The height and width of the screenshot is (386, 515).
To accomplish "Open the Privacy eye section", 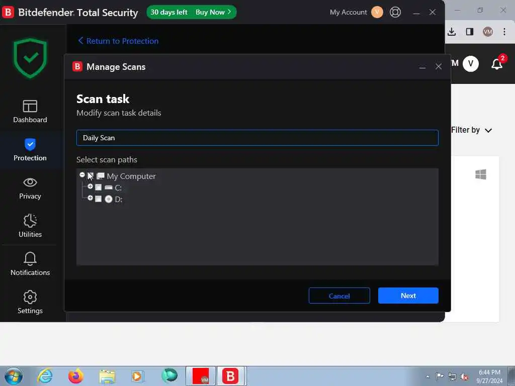I will tap(30, 188).
